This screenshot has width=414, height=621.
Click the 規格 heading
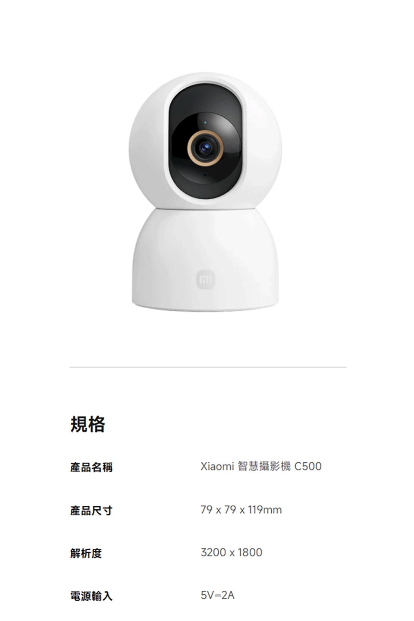coord(88,424)
